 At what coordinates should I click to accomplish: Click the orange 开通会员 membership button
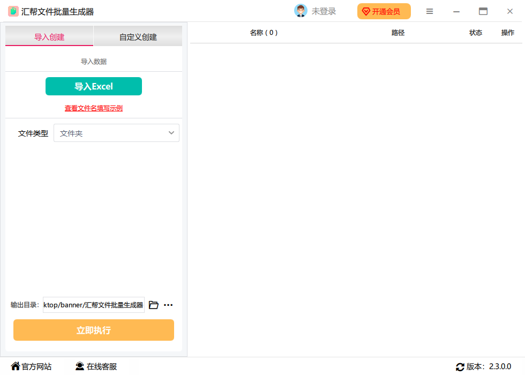[384, 11]
